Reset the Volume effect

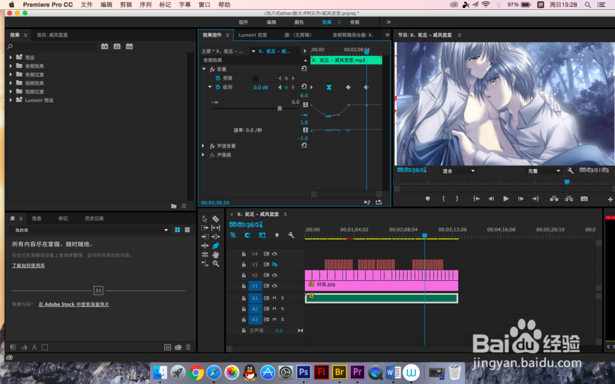coord(304,69)
